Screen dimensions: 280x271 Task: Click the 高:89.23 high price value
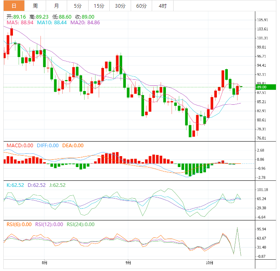tap(39, 17)
